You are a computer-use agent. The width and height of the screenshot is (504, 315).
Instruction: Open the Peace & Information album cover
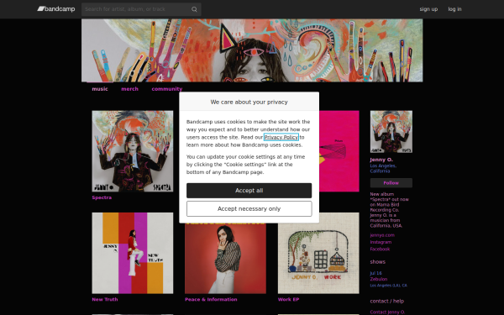pyautogui.click(x=225, y=259)
